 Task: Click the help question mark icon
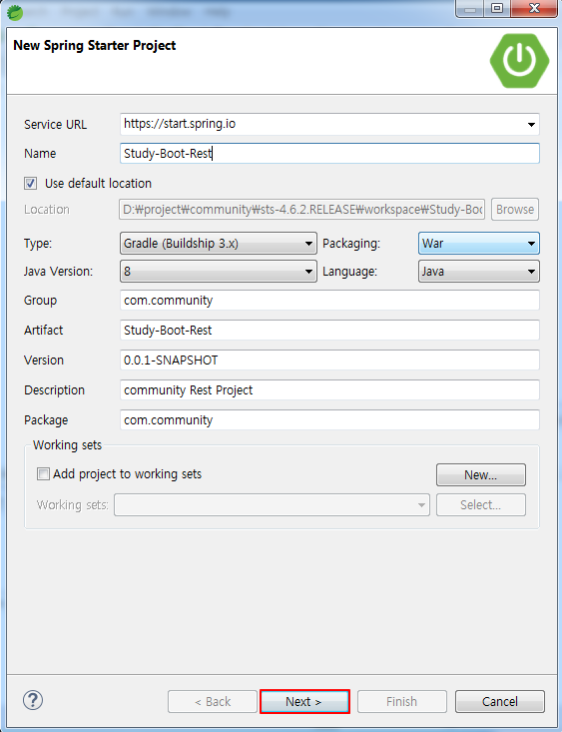33,700
